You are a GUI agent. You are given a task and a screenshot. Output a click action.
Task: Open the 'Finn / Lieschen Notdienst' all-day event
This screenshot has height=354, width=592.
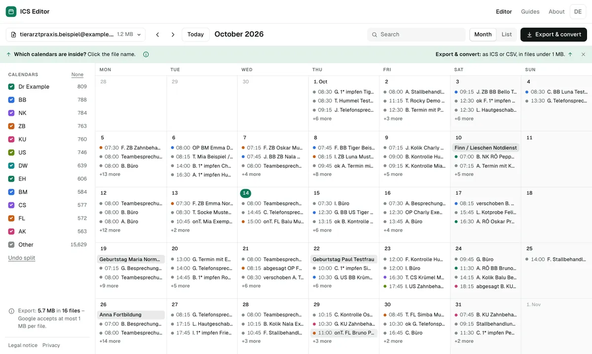tap(486, 148)
